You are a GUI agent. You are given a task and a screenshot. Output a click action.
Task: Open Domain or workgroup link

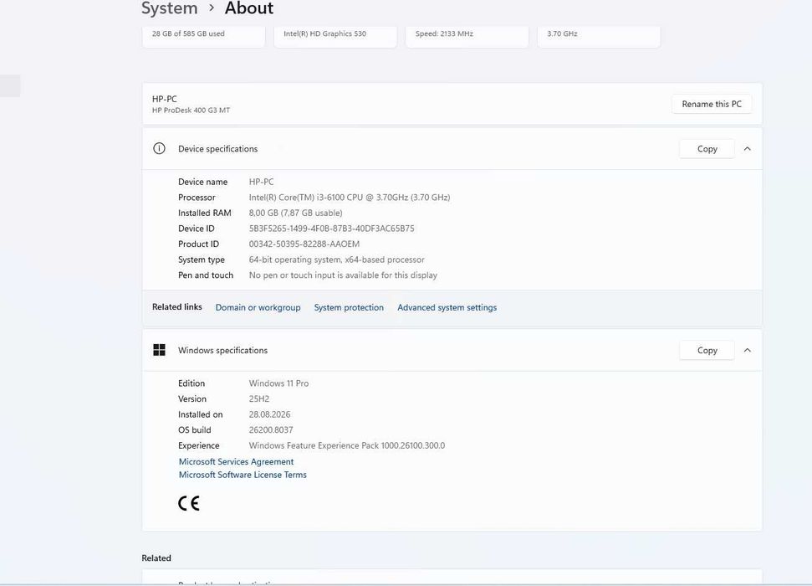(x=258, y=307)
